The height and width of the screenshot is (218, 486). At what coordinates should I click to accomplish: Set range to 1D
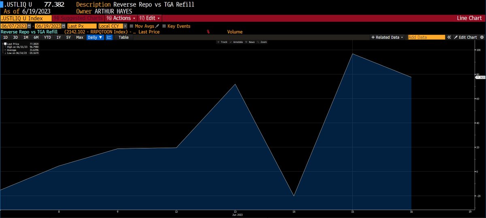click(6, 37)
